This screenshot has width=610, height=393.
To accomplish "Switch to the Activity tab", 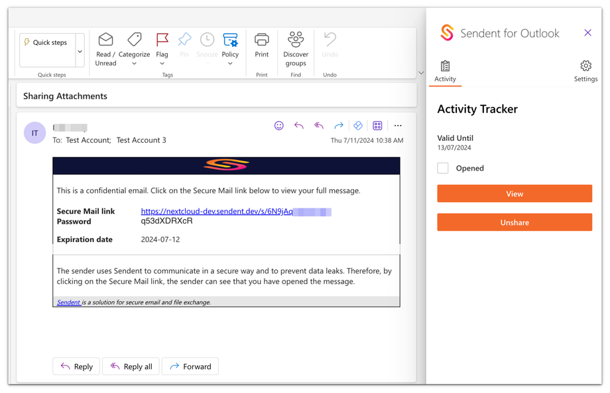I will pos(445,72).
